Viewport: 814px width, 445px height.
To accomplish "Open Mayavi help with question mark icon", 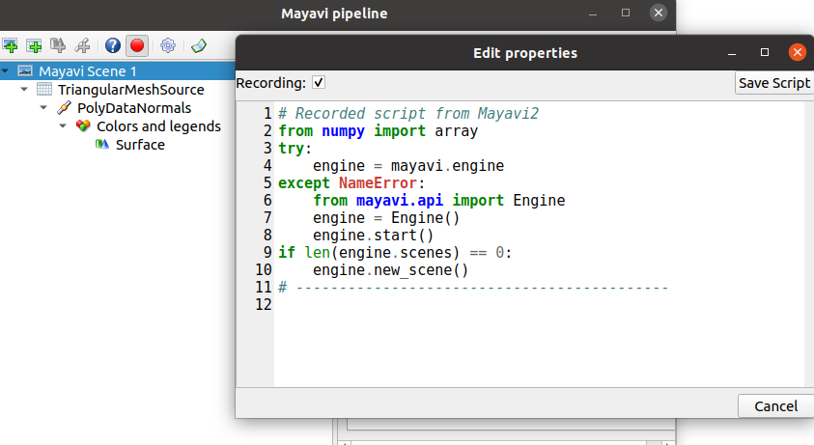I will point(113,45).
